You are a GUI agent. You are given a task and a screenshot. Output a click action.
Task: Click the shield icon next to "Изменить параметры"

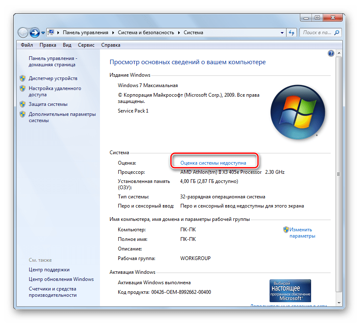[286, 229]
